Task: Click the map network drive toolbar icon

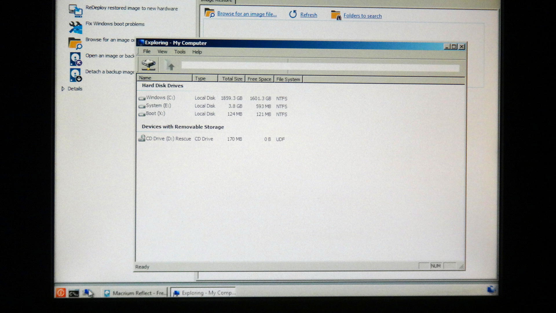Action: click(x=148, y=65)
